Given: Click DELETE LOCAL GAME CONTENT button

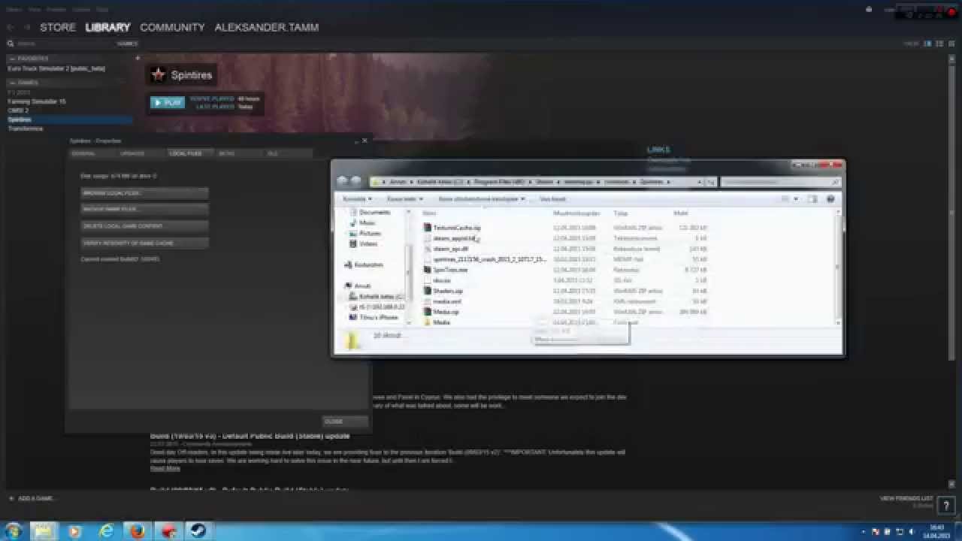Looking at the screenshot, I should tap(144, 225).
